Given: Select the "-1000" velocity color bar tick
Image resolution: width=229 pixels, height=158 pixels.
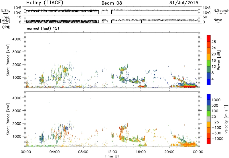Looking at the screenshot, I should pyautogui.click(x=217, y=139).
